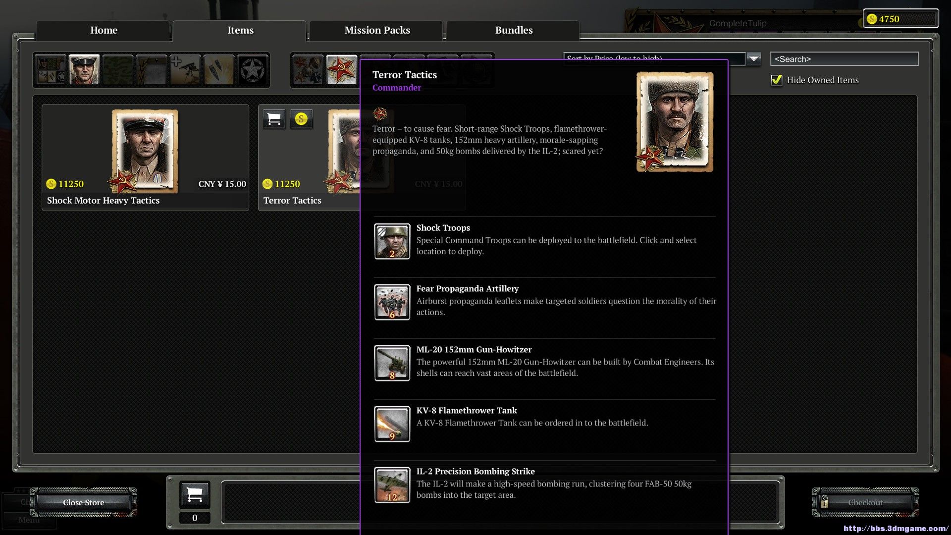Uncheck the Hide Owned Items checkbox
The height and width of the screenshot is (535, 951).
(777, 80)
